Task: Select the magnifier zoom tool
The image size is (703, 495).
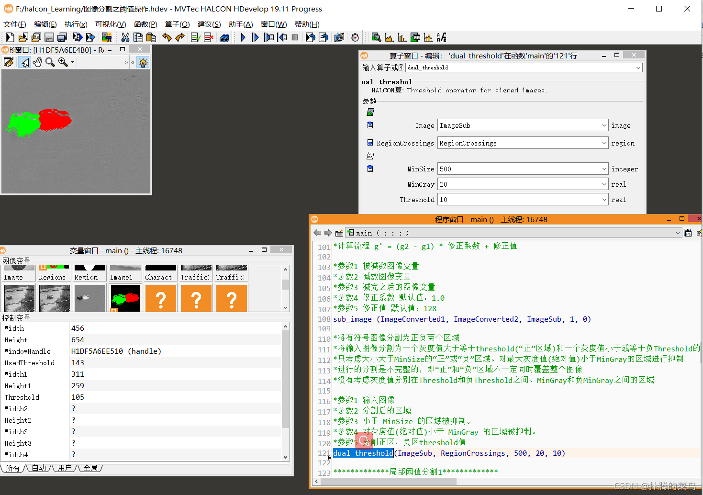Action: tap(50, 62)
